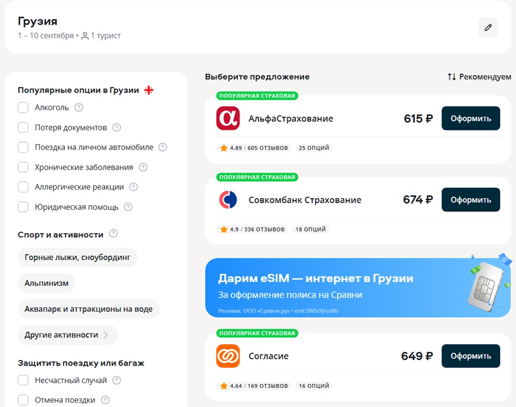Open 4.64 / 169 отзывов reviews badge
516x407 pixels.
pyautogui.click(x=254, y=386)
